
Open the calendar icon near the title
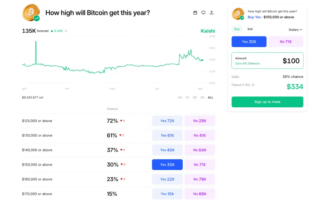point(195,12)
